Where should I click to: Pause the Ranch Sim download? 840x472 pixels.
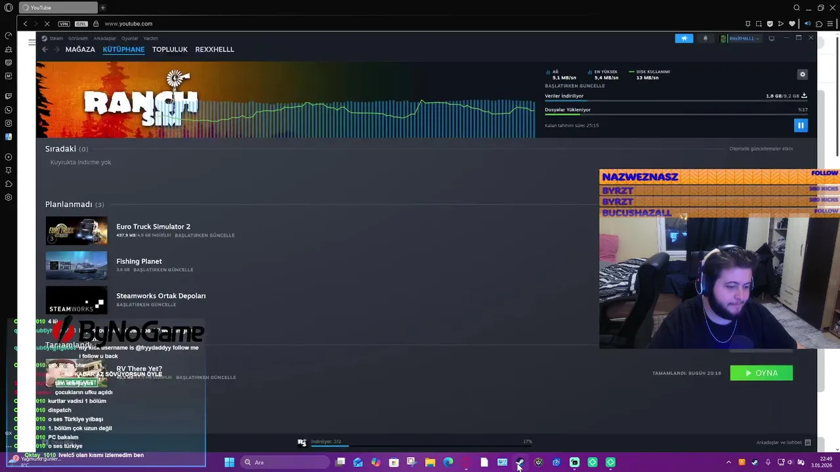801,125
